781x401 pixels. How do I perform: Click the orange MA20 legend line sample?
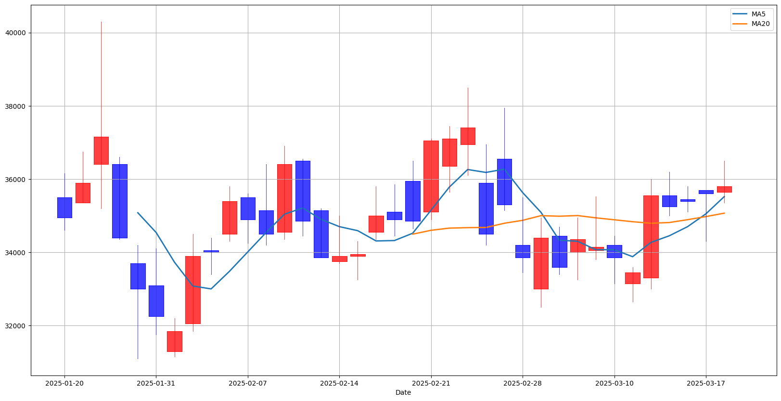click(740, 24)
